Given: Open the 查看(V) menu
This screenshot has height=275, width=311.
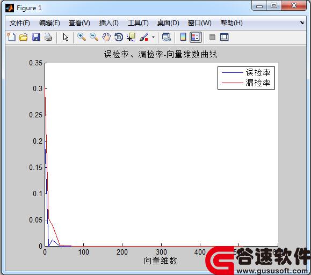Looking at the screenshot, I should click(79, 23).
